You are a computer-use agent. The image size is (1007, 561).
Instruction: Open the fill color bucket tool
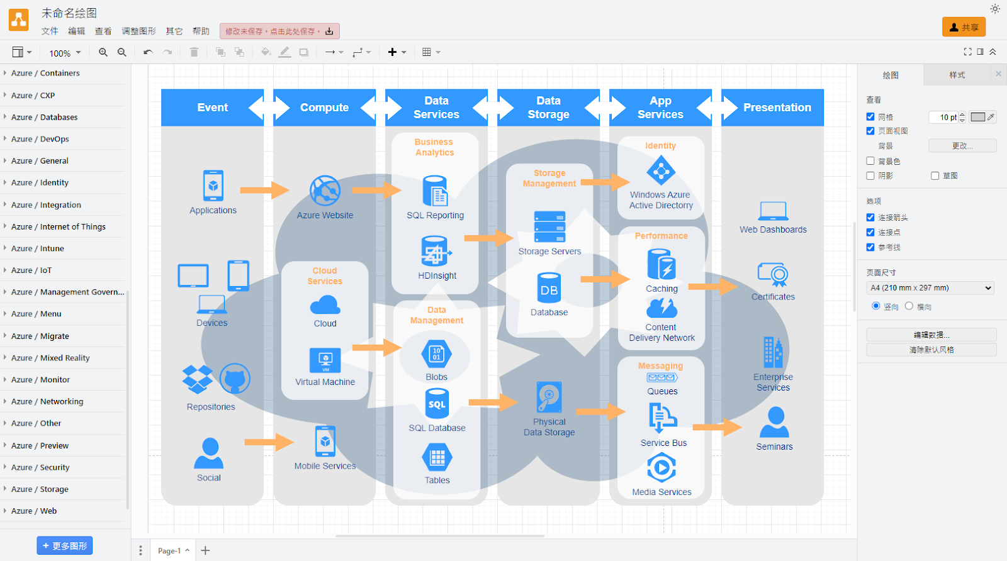coord(266,52)
